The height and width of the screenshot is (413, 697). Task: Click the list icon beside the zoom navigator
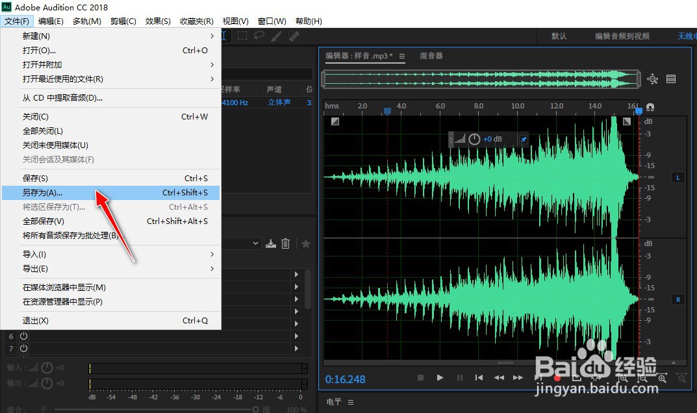(671, 79)
